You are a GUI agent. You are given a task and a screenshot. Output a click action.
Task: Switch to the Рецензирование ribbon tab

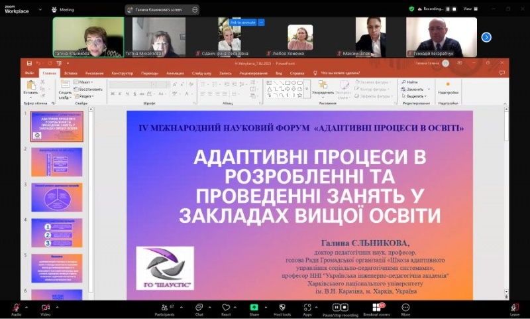(254, 73)
